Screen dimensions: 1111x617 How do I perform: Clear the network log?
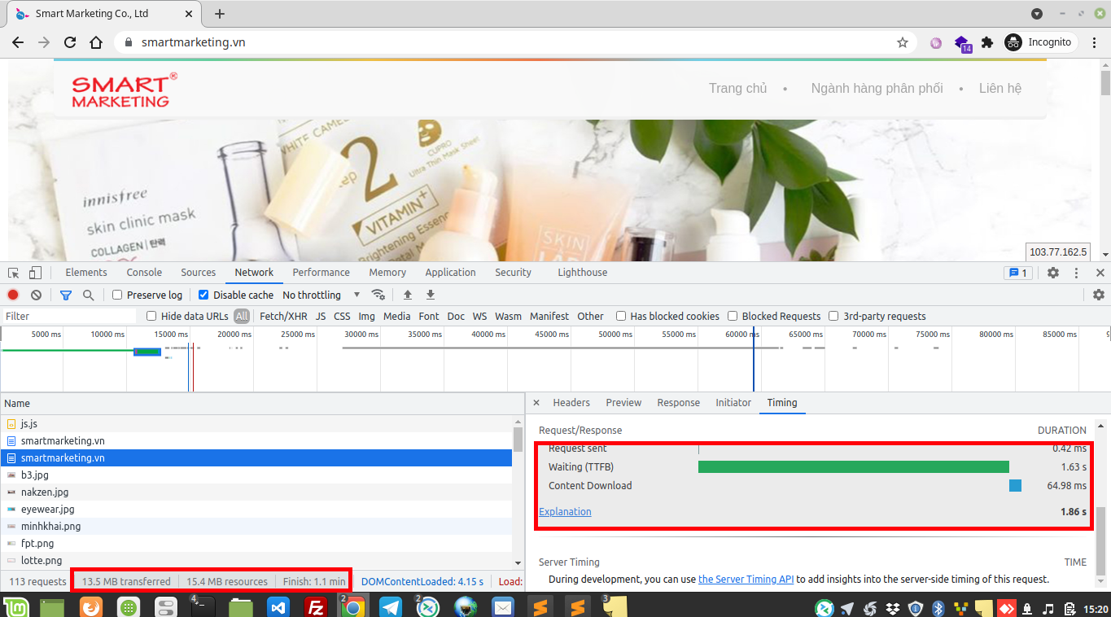pyautogui.click(x=36, y=295)
